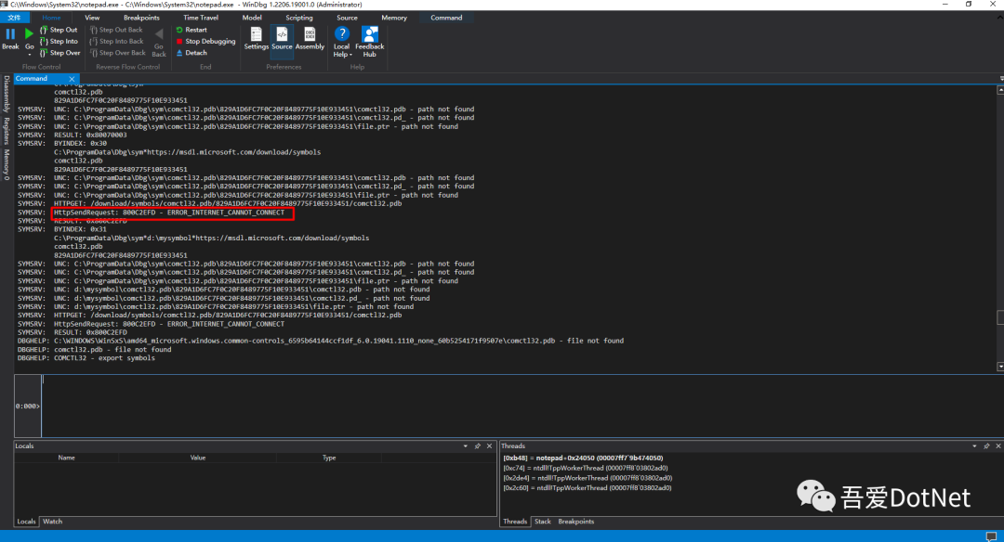This screenshot has width=1004, height=542.
Task: Open the Threads panel options dropdown
Action: point(974,446)
